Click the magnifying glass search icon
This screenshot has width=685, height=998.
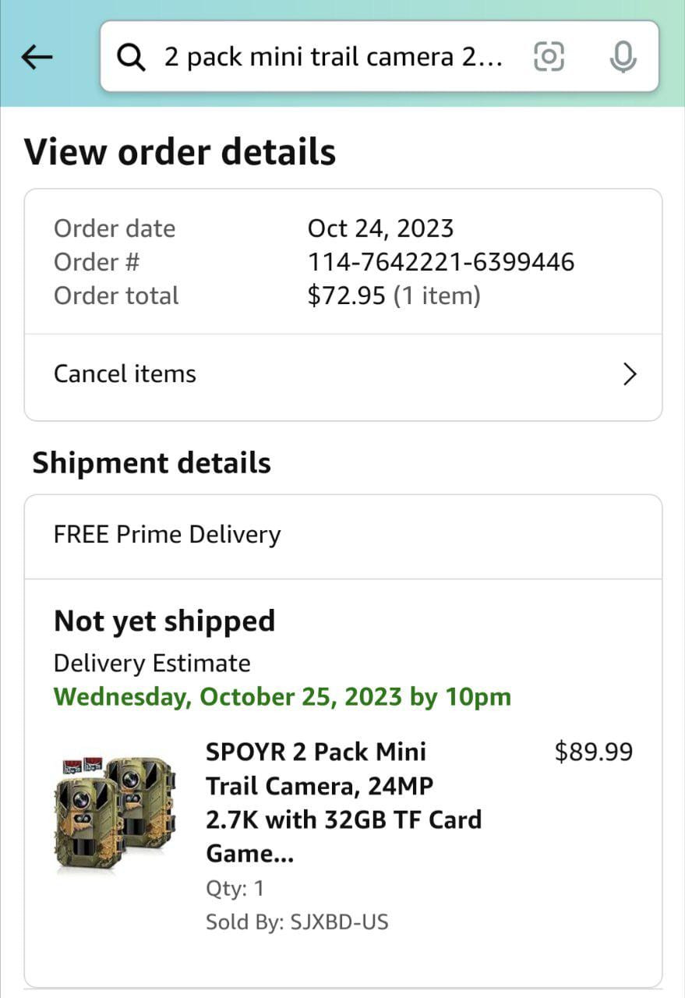tap(131, 57)
